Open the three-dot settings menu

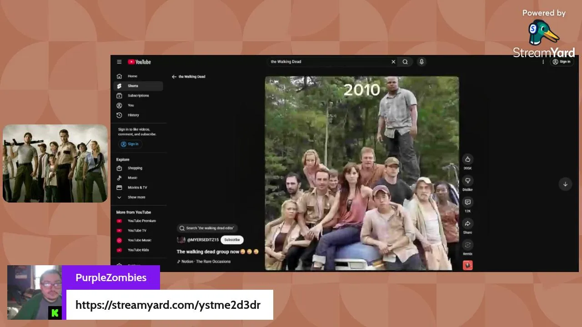(x=543, y=62)
